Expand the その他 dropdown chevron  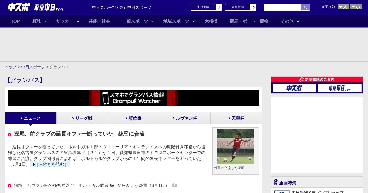click(x=298, y=21)
